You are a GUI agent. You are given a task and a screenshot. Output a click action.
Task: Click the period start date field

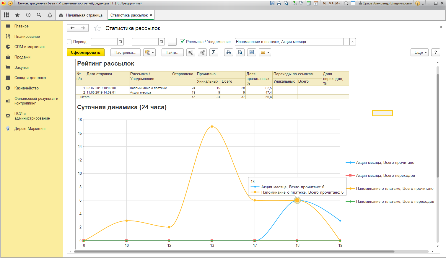tap(104, 42)
